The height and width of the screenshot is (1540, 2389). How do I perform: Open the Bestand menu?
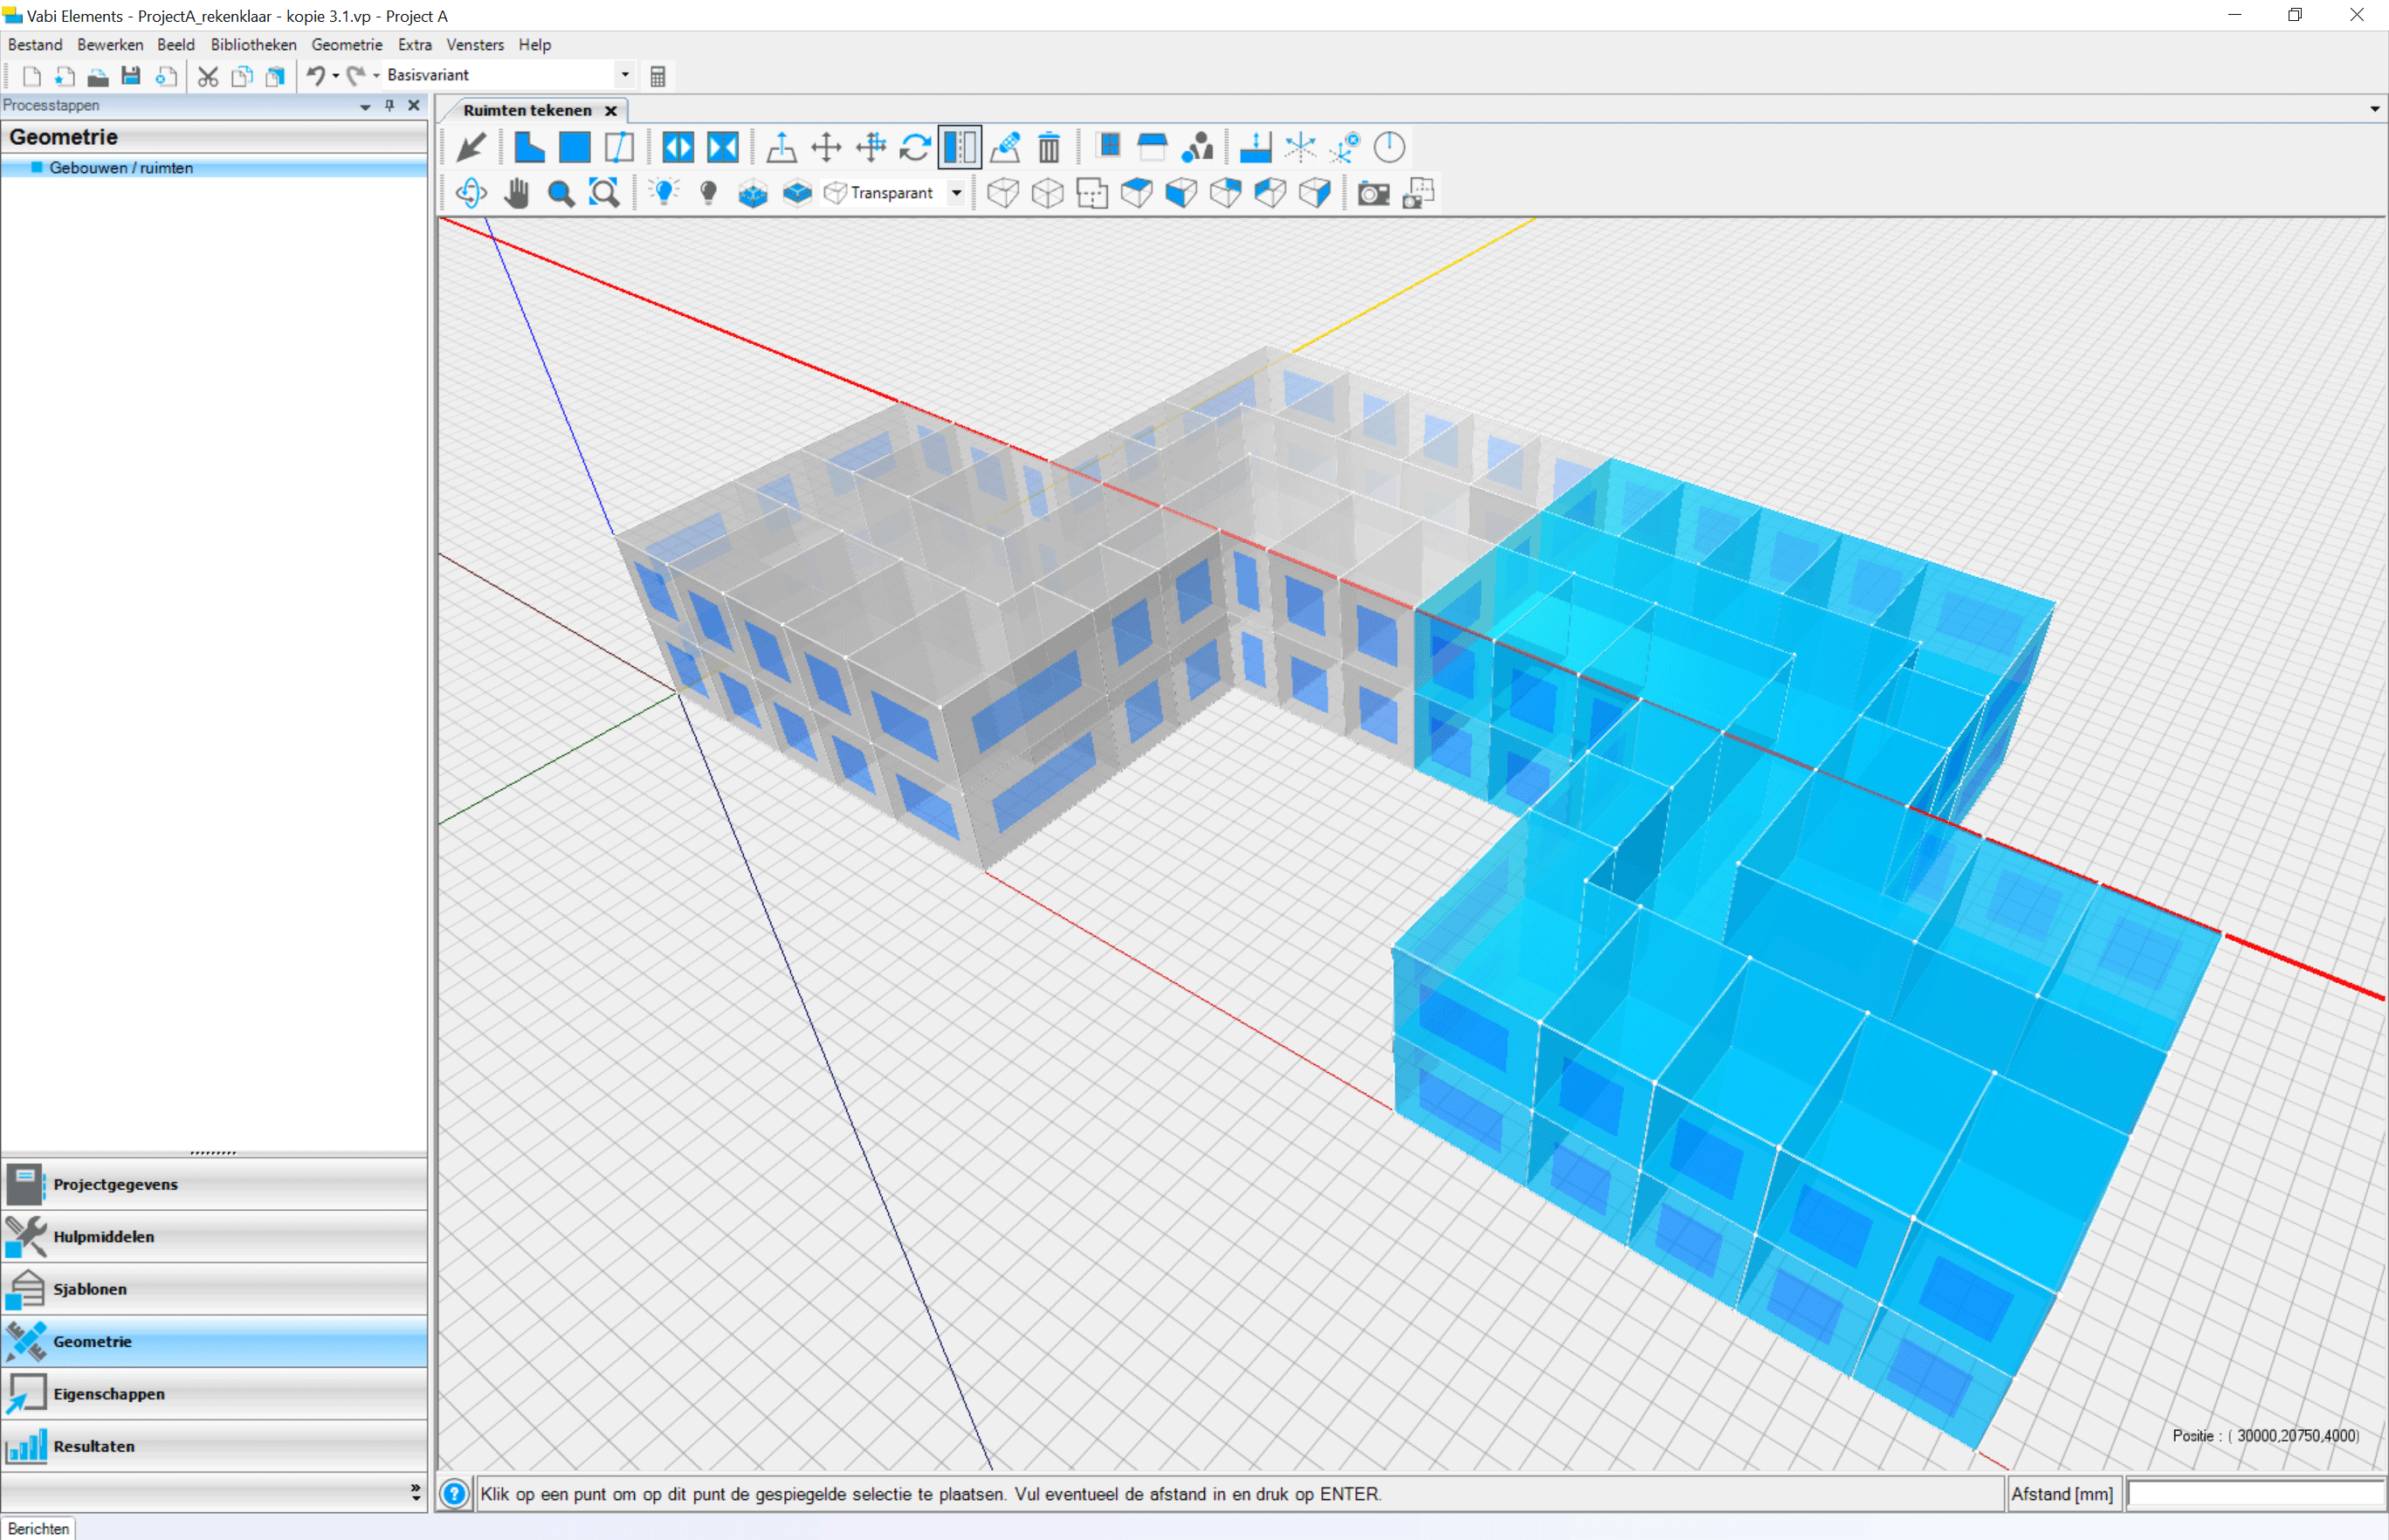pyautogui.click(x=35, y=45)
